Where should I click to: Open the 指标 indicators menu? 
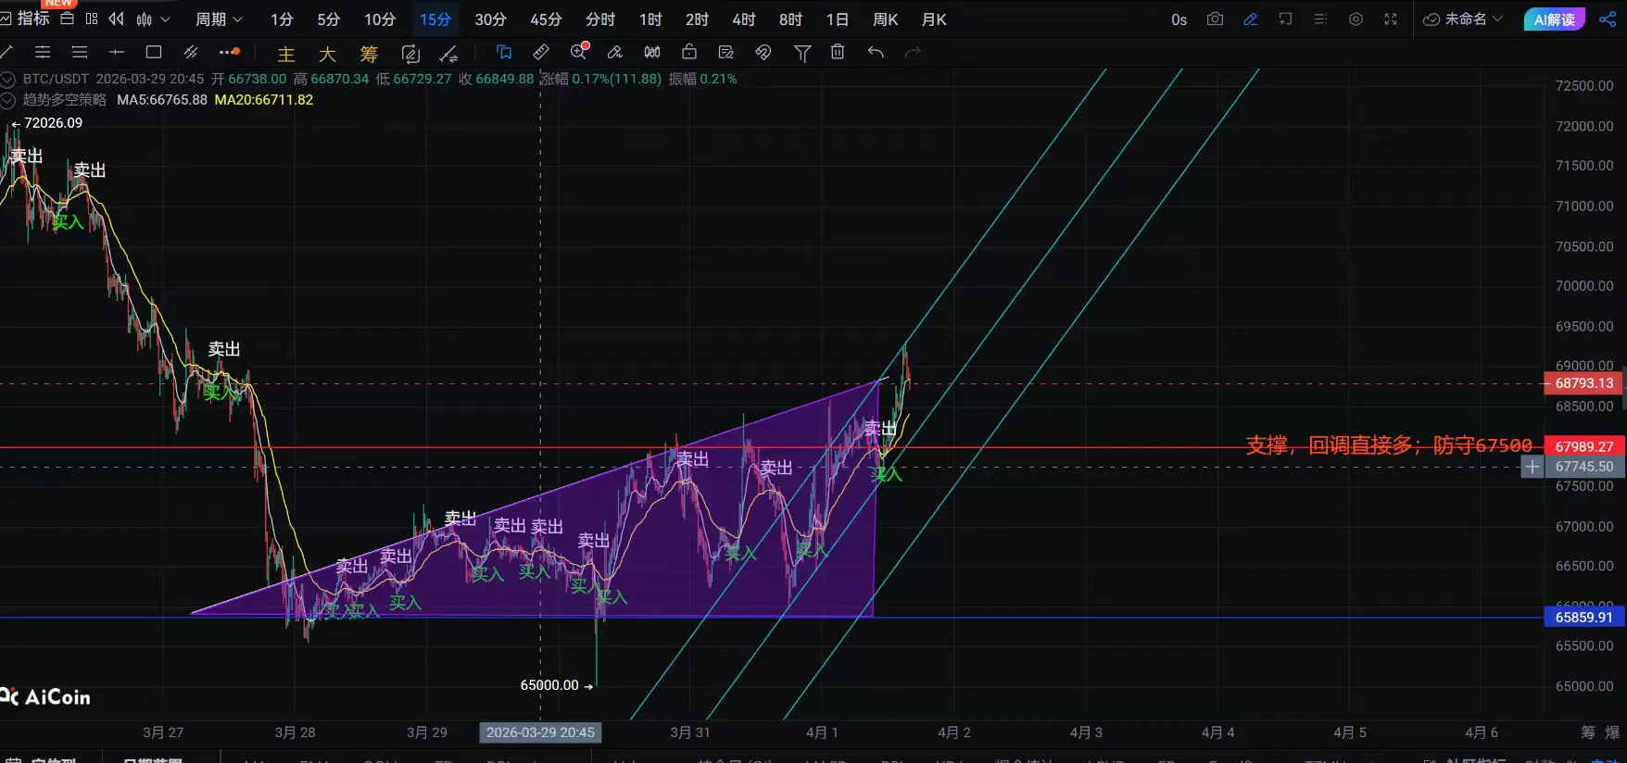tap(25, 19)
